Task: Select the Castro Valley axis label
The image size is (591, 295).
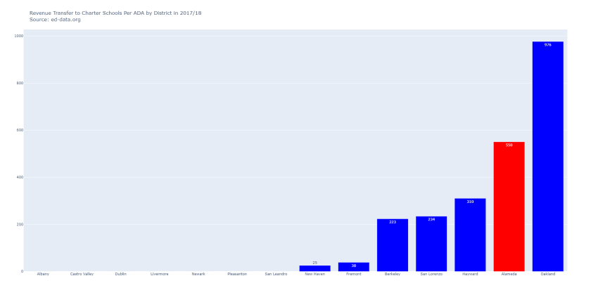Action: 82,274
